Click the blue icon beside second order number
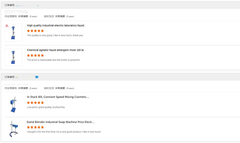Image resolution: width=240 pixels, height=143 pixels. click(x=37, y=77)
